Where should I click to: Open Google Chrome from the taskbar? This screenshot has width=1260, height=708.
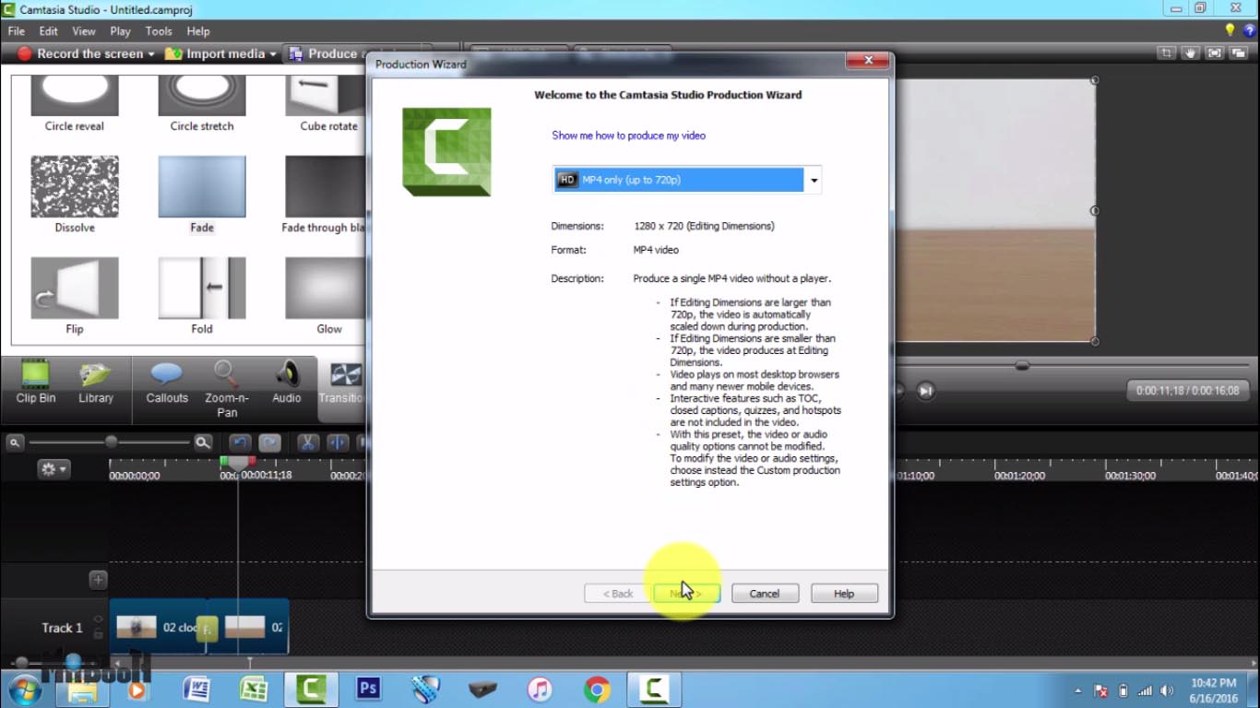[x=597, y=689]
